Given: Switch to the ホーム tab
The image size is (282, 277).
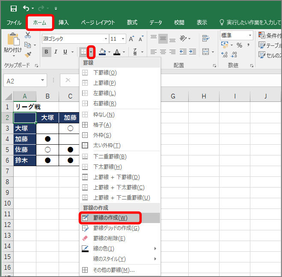Looking at the screenshot, I should [x=40, y=23].
